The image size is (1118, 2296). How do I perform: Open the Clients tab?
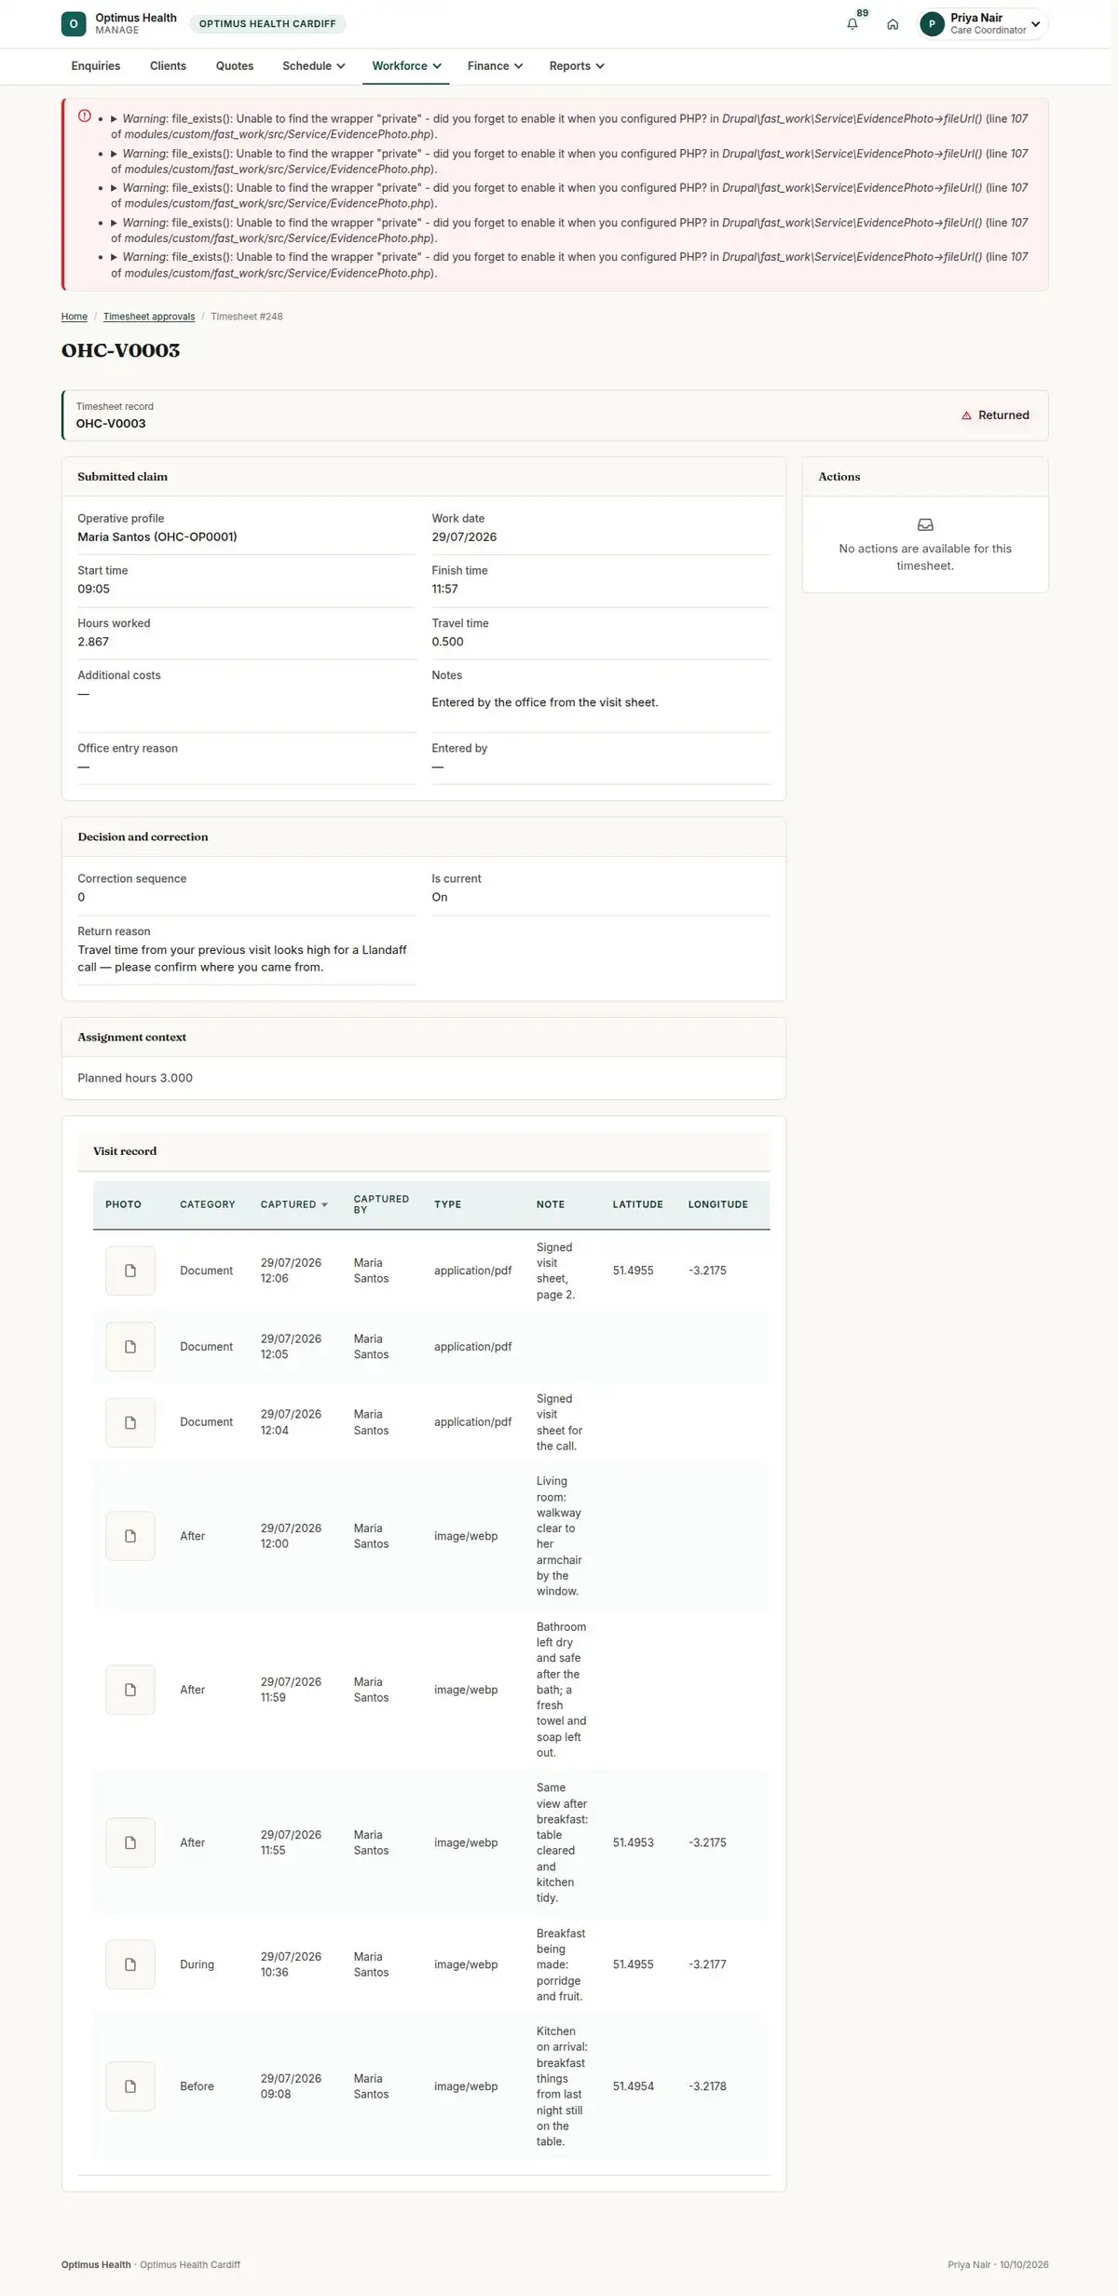pos(168,66)
